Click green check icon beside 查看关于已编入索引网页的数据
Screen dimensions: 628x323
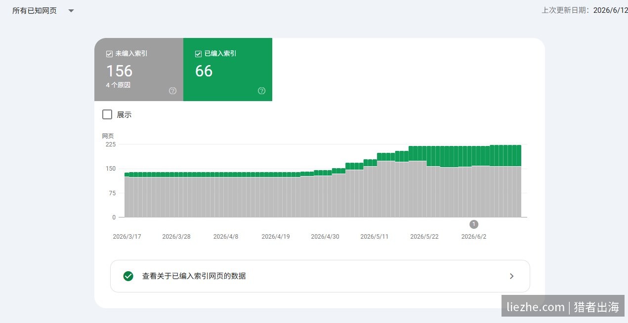click(x=128, y=276)
